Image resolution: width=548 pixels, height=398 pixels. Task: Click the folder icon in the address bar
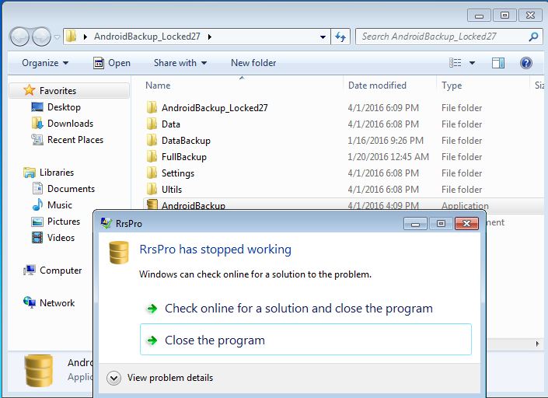tap(71, 36)
